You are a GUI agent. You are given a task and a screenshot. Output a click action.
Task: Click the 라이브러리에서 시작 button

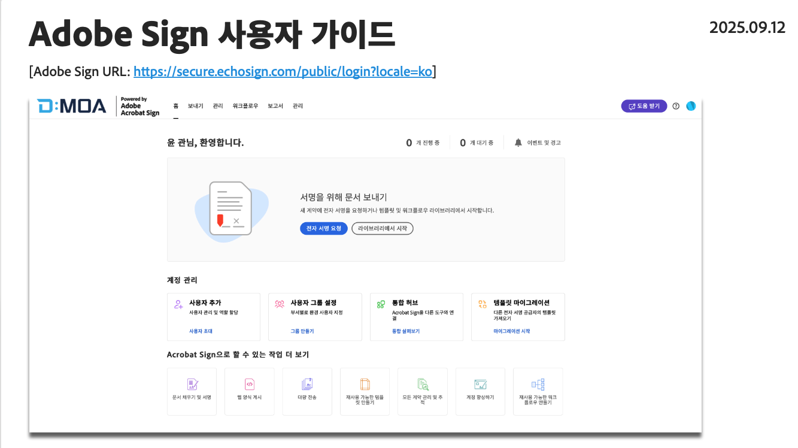click(x=382, y=228)
